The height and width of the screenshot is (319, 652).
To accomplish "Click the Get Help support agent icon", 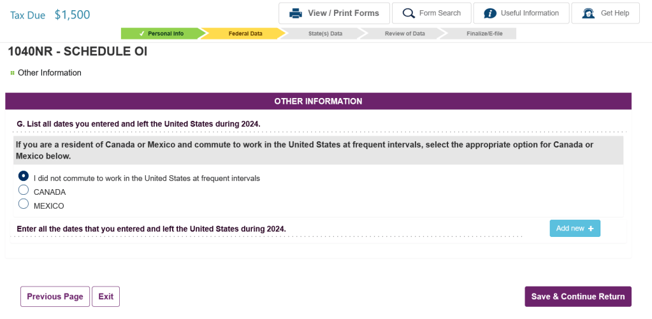I will point(588,13).
